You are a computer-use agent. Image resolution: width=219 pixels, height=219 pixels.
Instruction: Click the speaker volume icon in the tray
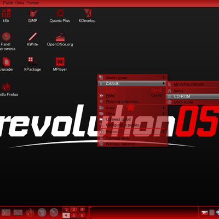pos(217,212)
